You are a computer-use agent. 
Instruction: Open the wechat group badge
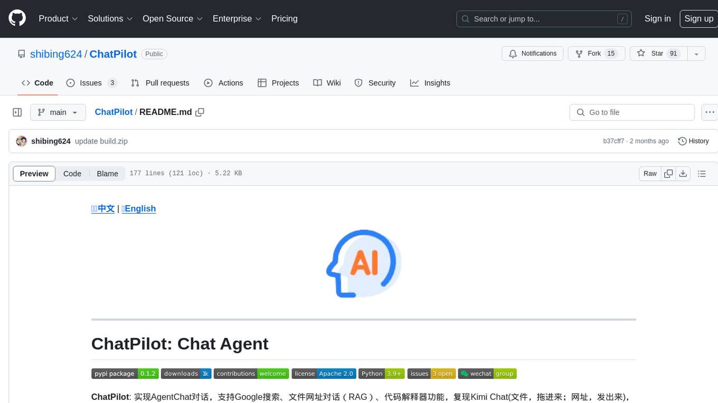pyautogui.click(x=487, y=373)
